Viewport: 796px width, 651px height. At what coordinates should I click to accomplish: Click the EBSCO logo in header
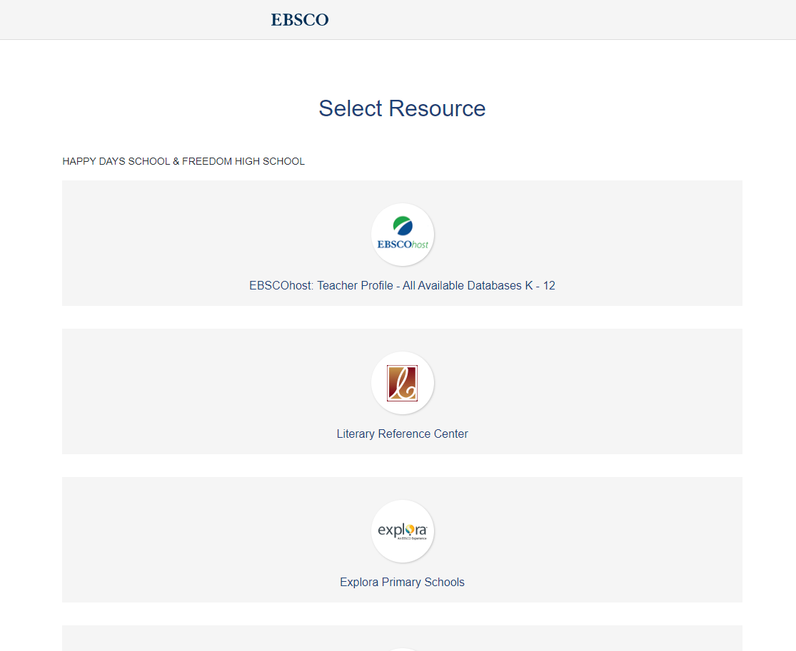tap(300, 20)
